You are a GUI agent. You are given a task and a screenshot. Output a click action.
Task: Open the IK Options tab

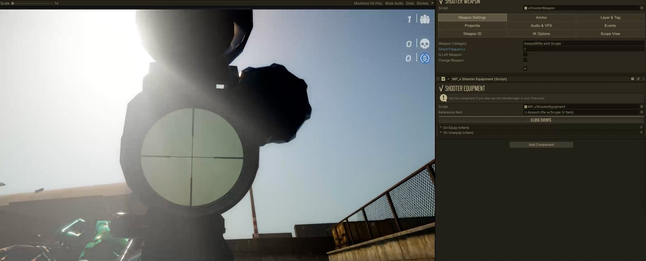click(x=541, y=34)
